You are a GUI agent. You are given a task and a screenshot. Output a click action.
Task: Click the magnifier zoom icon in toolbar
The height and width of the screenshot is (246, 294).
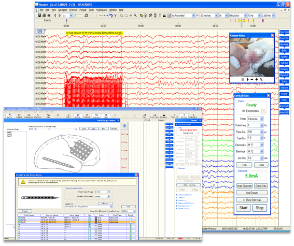pyautogui.click(x=135, y=16)
